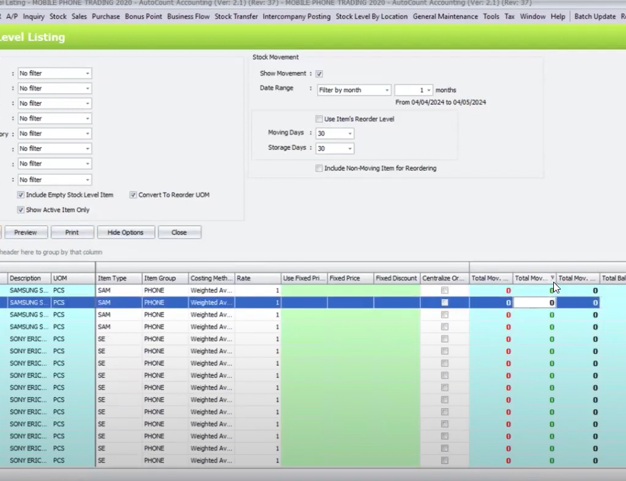Click the editable cell in the highlighted row
Viewport: 626px width, 481px height.
pyautogui.click(x=534, y=303)
